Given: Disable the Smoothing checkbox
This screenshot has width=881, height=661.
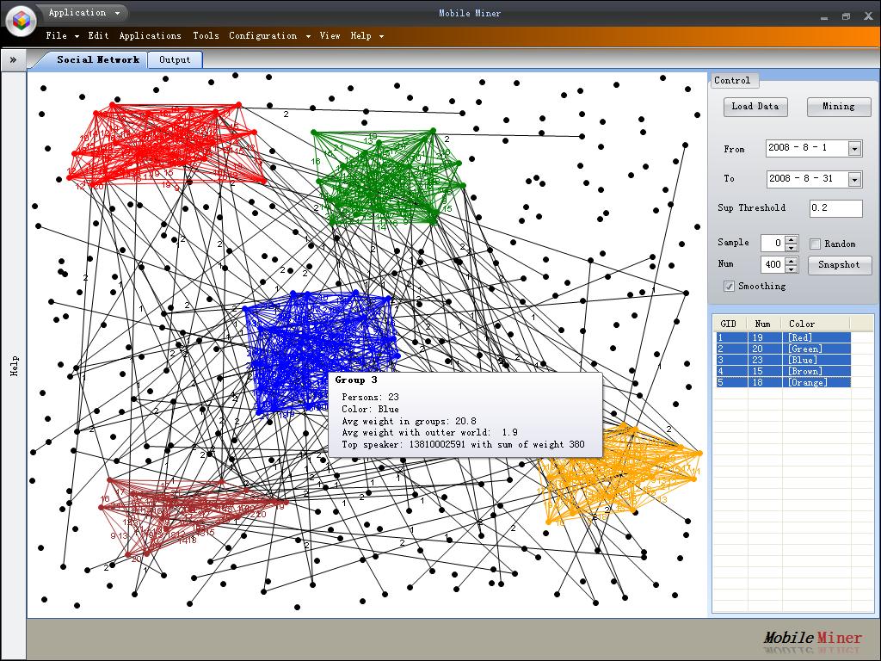Looking at the screenshot, I should click(730, 287).
